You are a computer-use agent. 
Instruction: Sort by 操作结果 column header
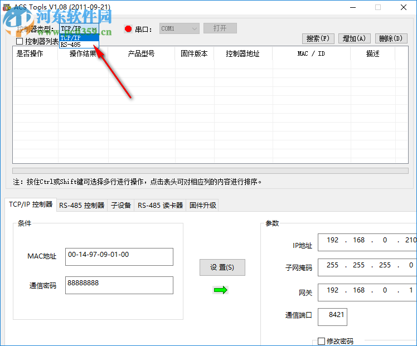[x=83, y=53]
